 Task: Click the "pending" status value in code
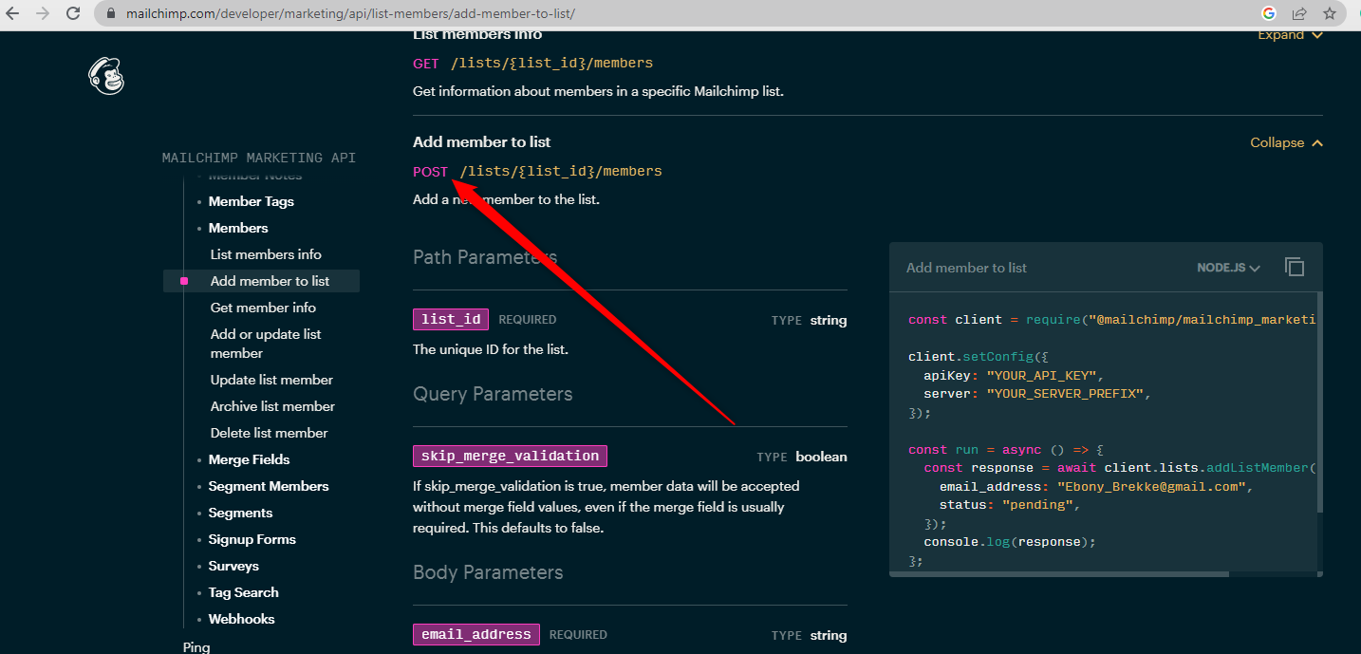[1037, 505]
